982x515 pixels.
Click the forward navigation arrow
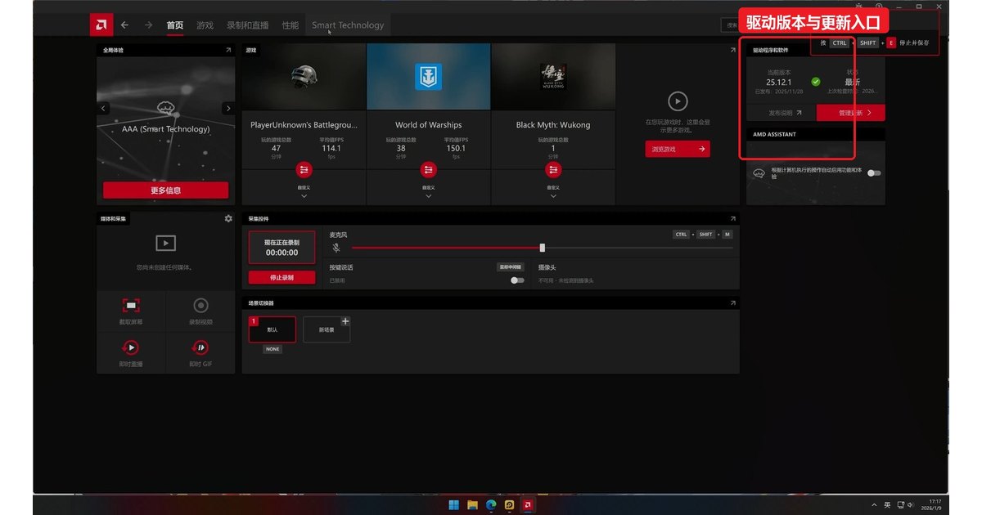[148, 25]
